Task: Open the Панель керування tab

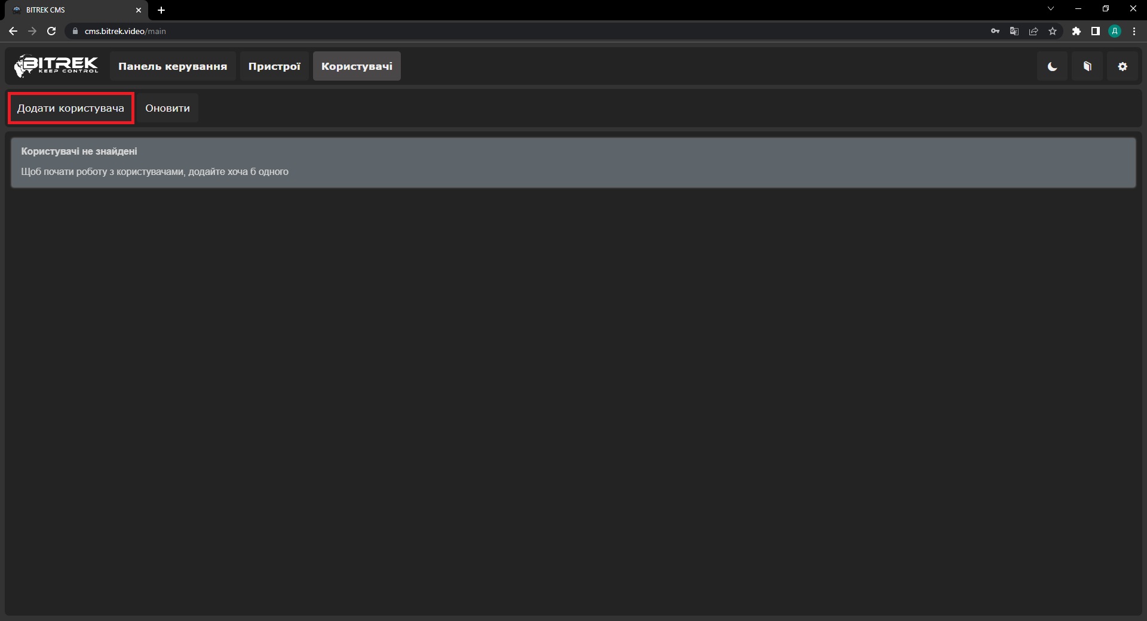Action: tap(173, 66)
